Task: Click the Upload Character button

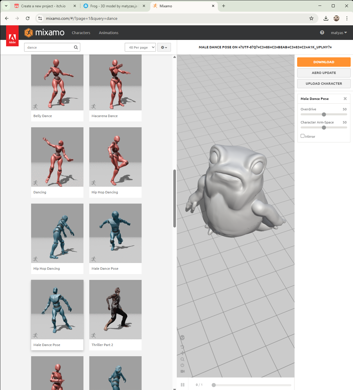Action: tap(324, 84)
